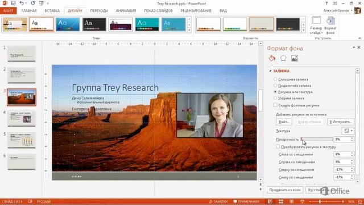Select Рисунок или текстура radio button

275,92
